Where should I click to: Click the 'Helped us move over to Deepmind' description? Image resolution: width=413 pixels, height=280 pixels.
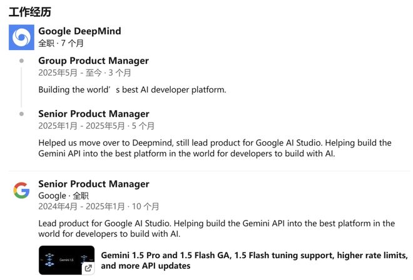tap(215, 148)
